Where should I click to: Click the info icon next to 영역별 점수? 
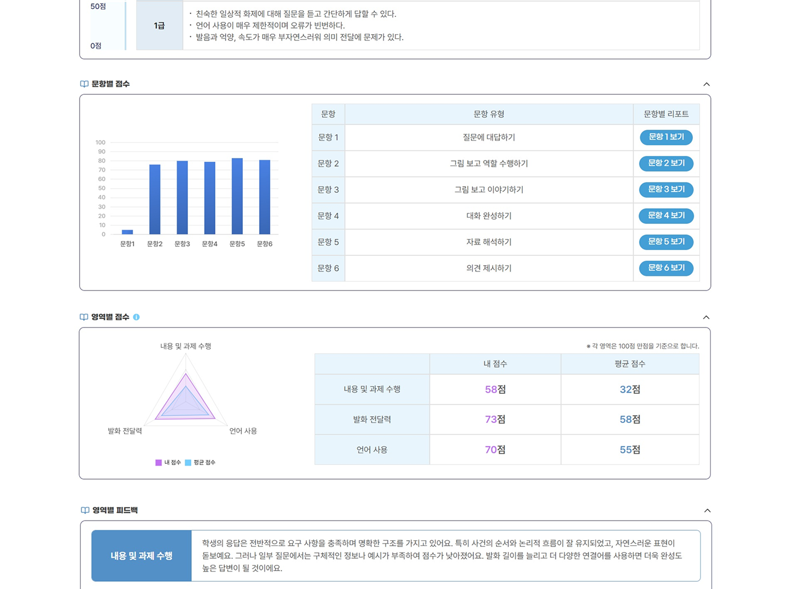click(x=136, y=317)
